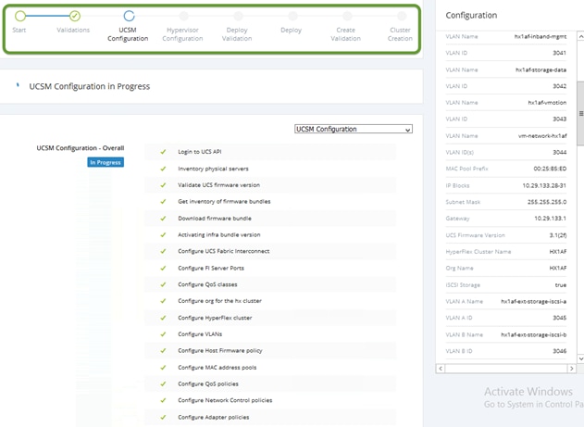Click the Configure VLANs task row
This screenshot has width=584, height=427.
pyautogui.click(x=270, y=334)
